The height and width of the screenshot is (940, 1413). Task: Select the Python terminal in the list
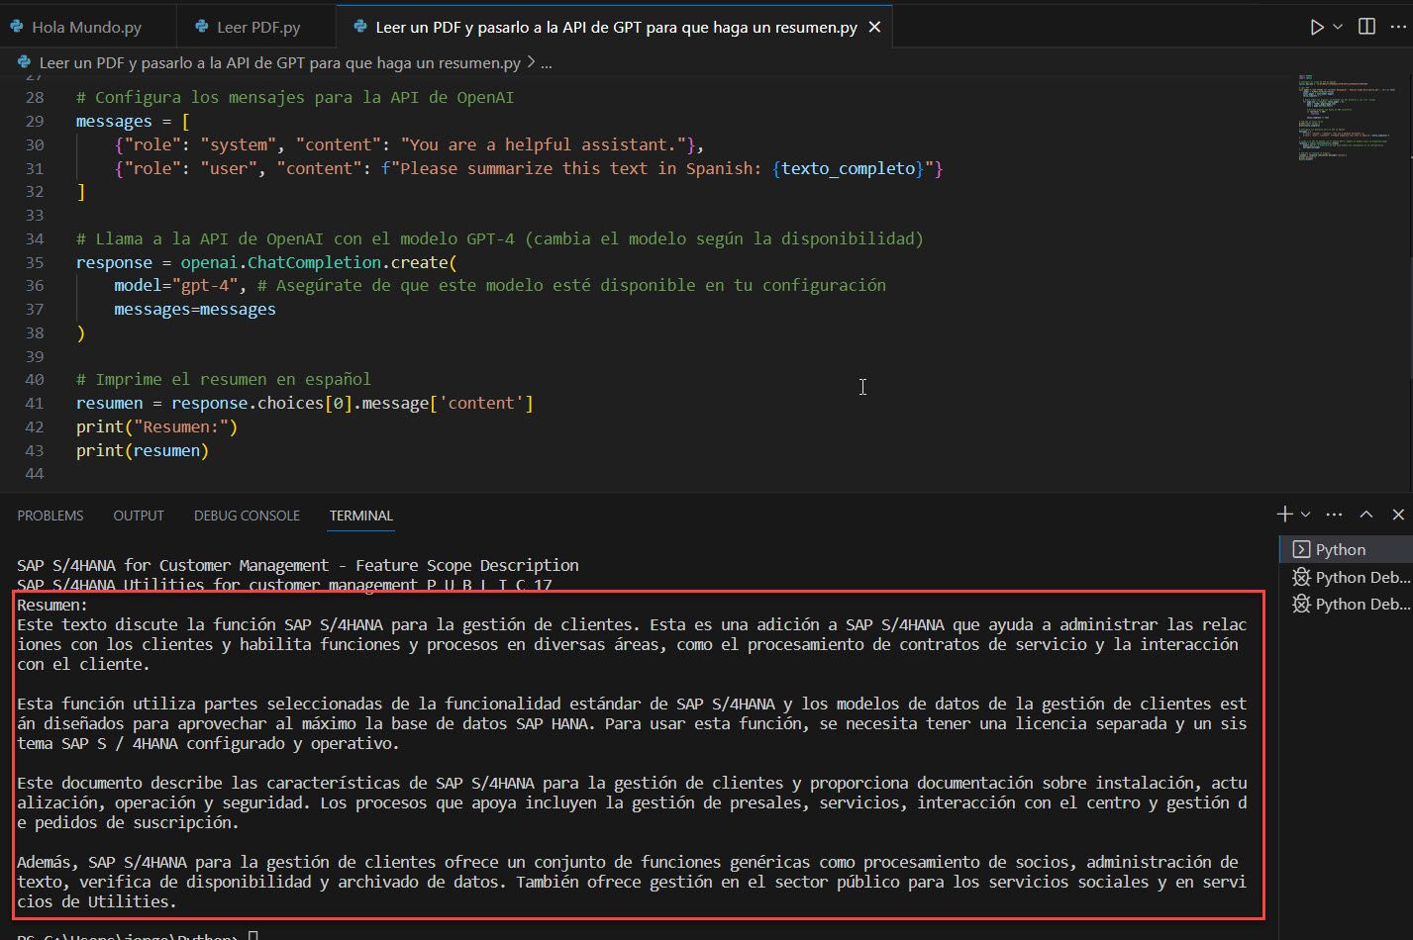[x=1341, y=549]
